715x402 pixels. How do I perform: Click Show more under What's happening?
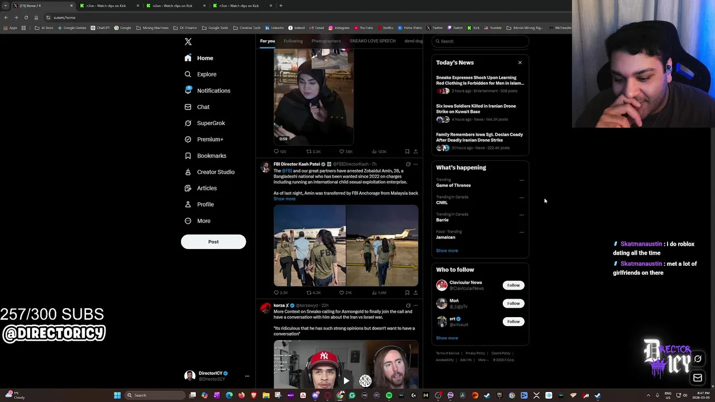447,251
